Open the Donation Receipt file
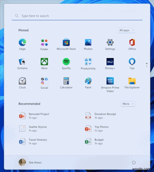The height and width of the screenshot is (172, 154). [x=100, y=116]
